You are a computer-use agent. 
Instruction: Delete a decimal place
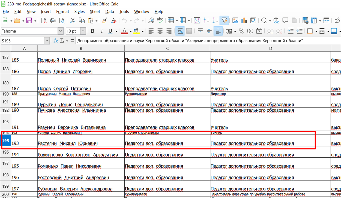click(x=279, y=31)
